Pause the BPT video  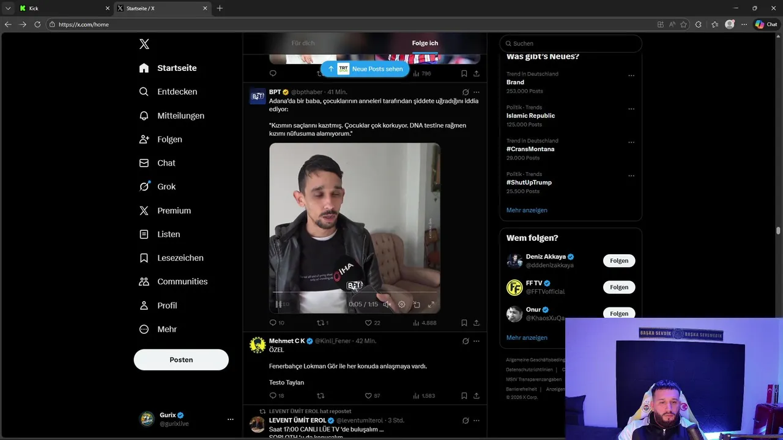tap(278, 304)
